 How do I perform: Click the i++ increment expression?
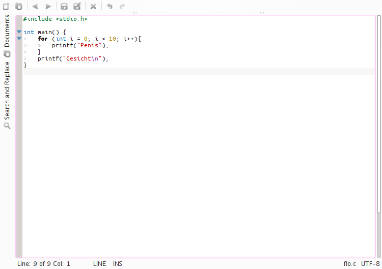click(129, 39)
